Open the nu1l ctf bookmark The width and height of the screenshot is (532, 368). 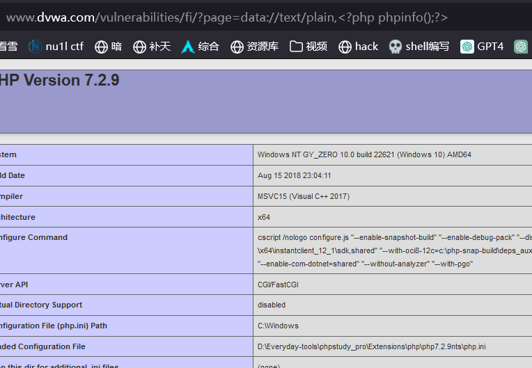[56, 47]
